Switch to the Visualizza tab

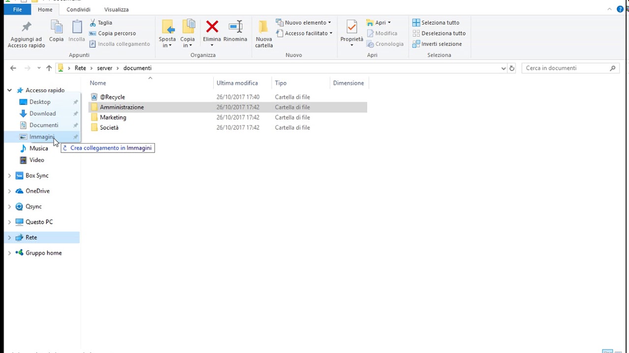(116, 9)
